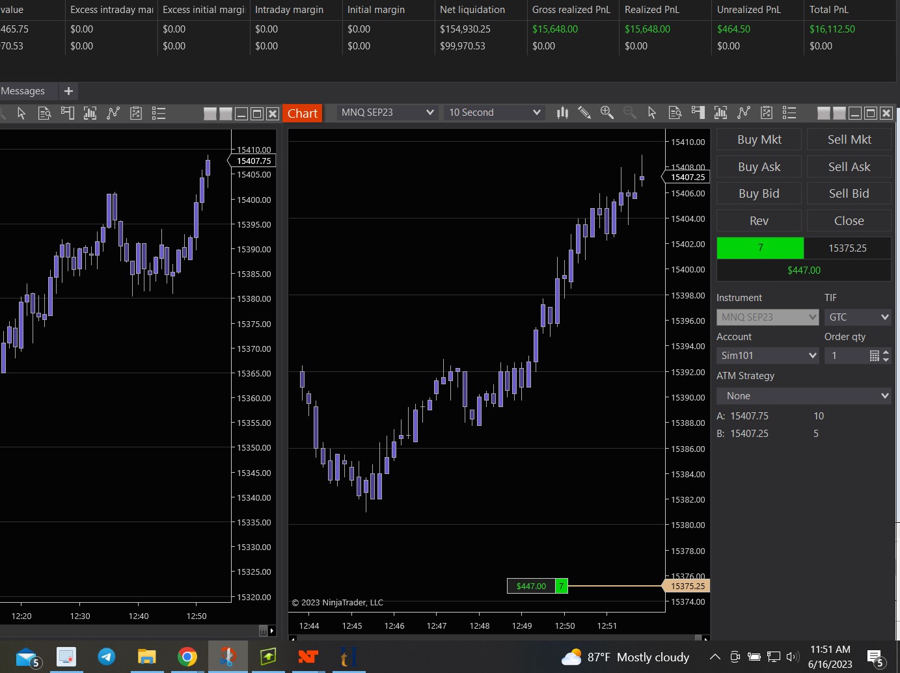Toggle Chart Trader panel in right chart toolbar
Screen dimensions: 900x673
[x=698, y=113]
